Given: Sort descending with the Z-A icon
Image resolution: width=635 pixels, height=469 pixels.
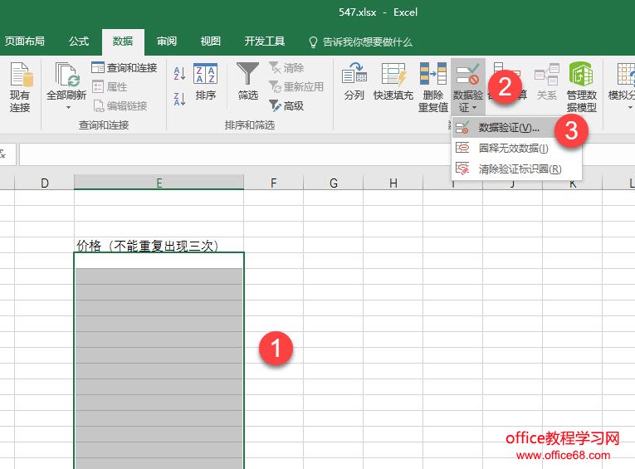Looking at the screenshot, I should [180, 100].
